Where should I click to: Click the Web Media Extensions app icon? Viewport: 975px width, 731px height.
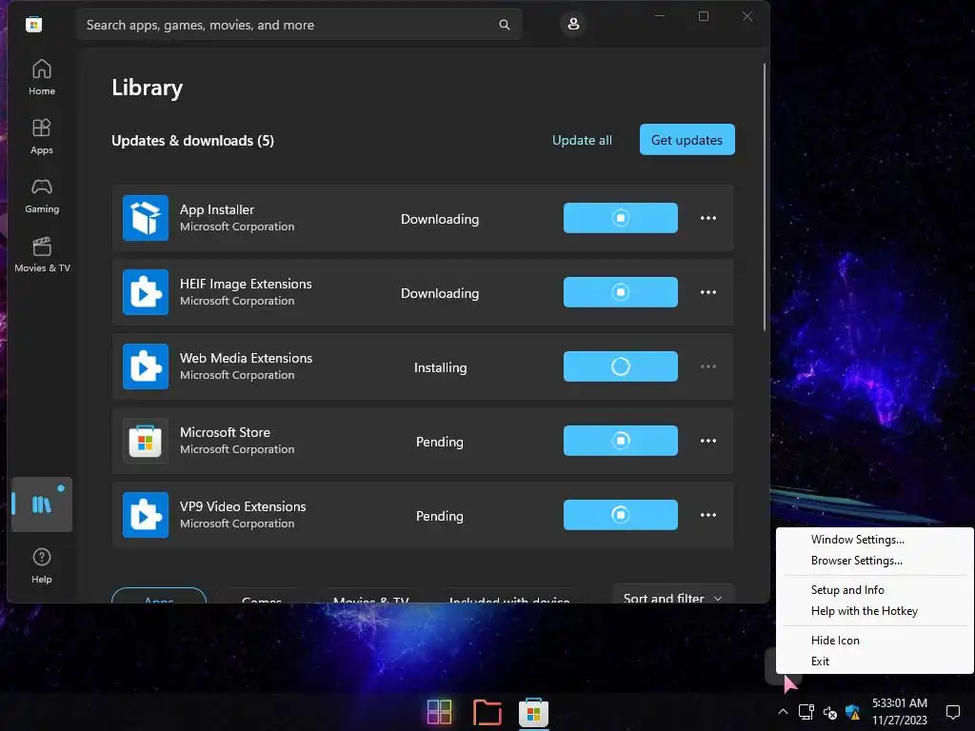146,366
